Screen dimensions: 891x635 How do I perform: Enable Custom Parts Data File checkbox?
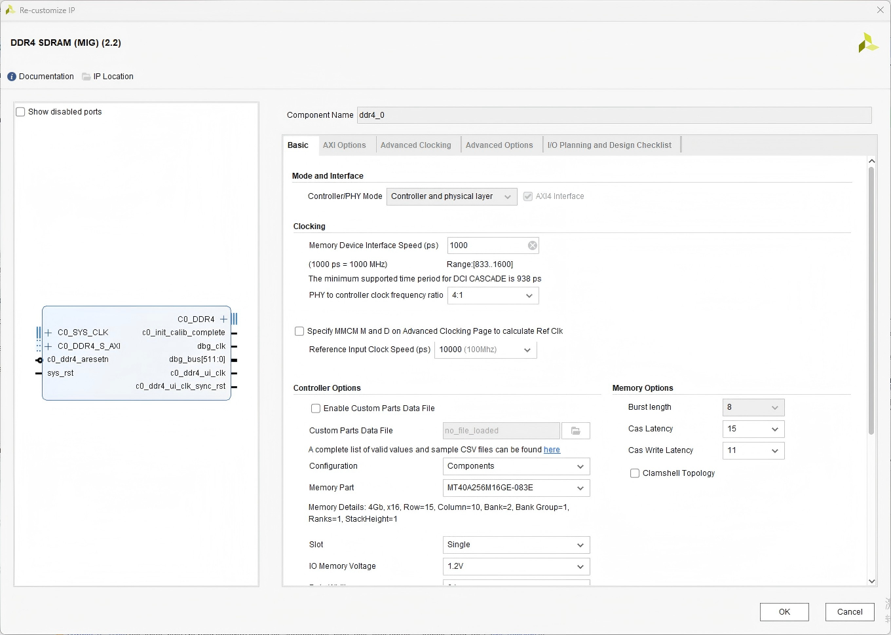(x=316, y=408)
